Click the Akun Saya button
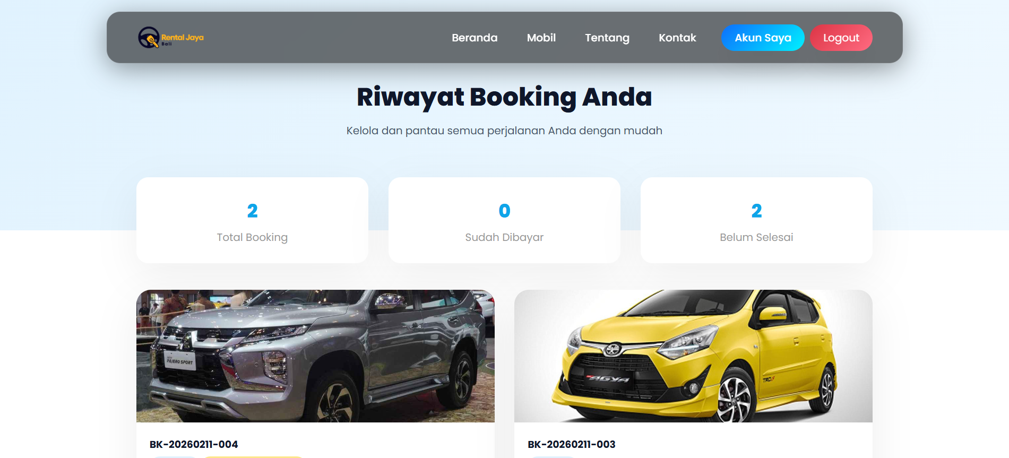 click(x=763, y=38)
